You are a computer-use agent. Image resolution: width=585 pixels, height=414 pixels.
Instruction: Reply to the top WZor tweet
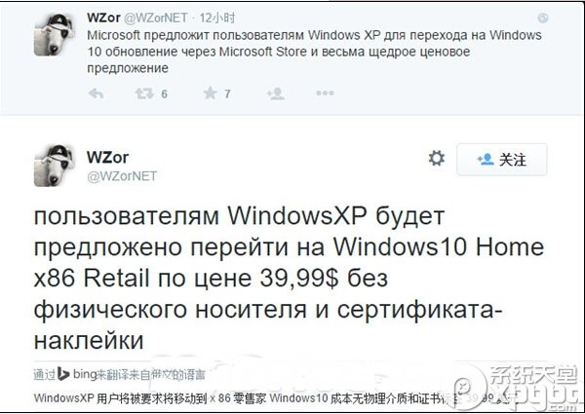pos(96,94)
